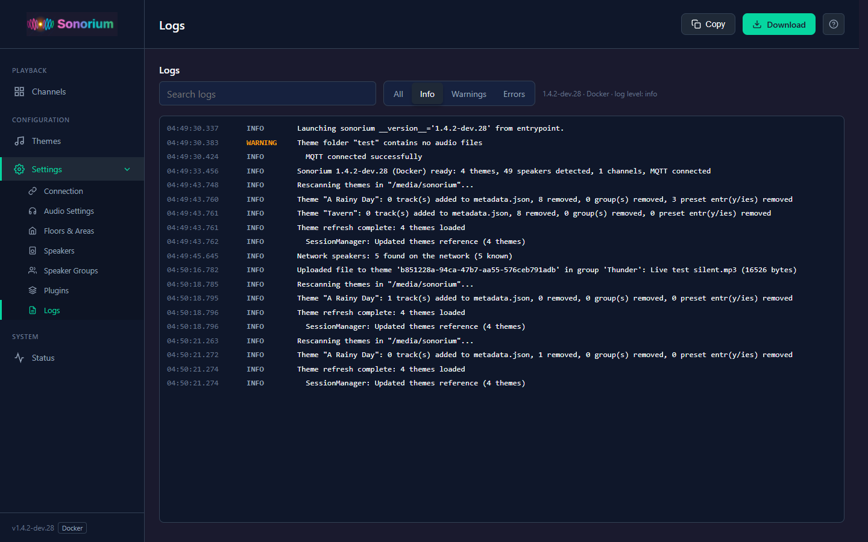The image size is (868, 542).
Task: Open Audio Settings page
Action: [72, 211]
